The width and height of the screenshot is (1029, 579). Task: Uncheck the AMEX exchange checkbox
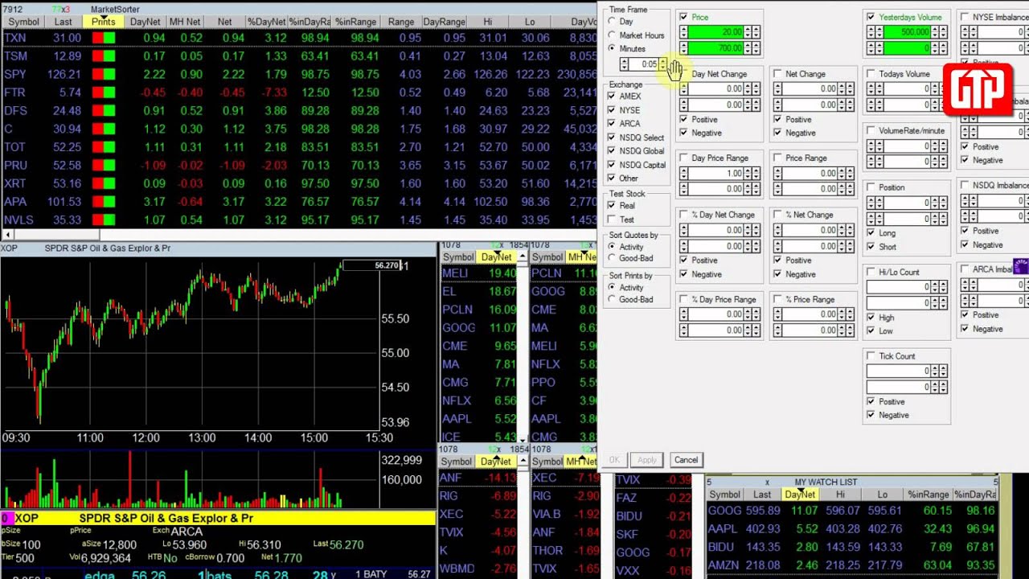612,96
